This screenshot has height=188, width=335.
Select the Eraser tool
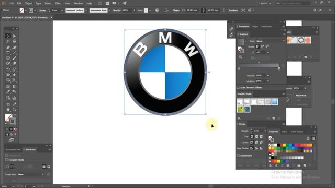pyautogui.click(x=14, y=64)
